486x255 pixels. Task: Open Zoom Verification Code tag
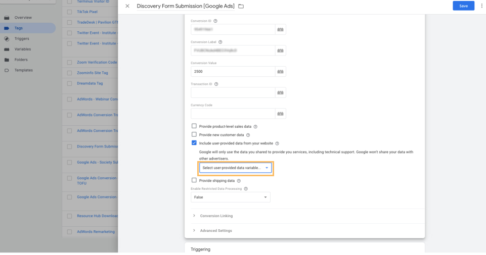(x=97, y=63)
